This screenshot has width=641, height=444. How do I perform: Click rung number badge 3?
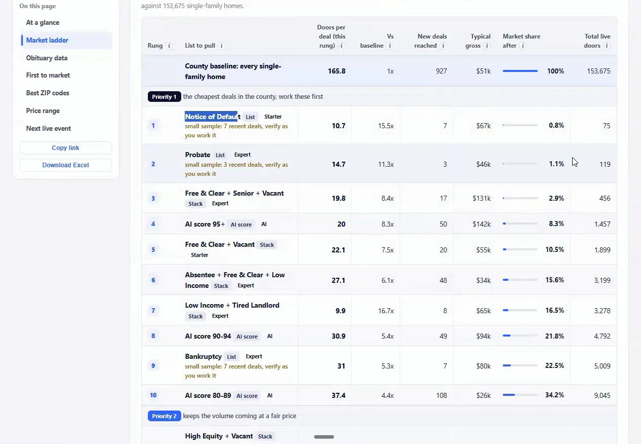pos(153,198)
